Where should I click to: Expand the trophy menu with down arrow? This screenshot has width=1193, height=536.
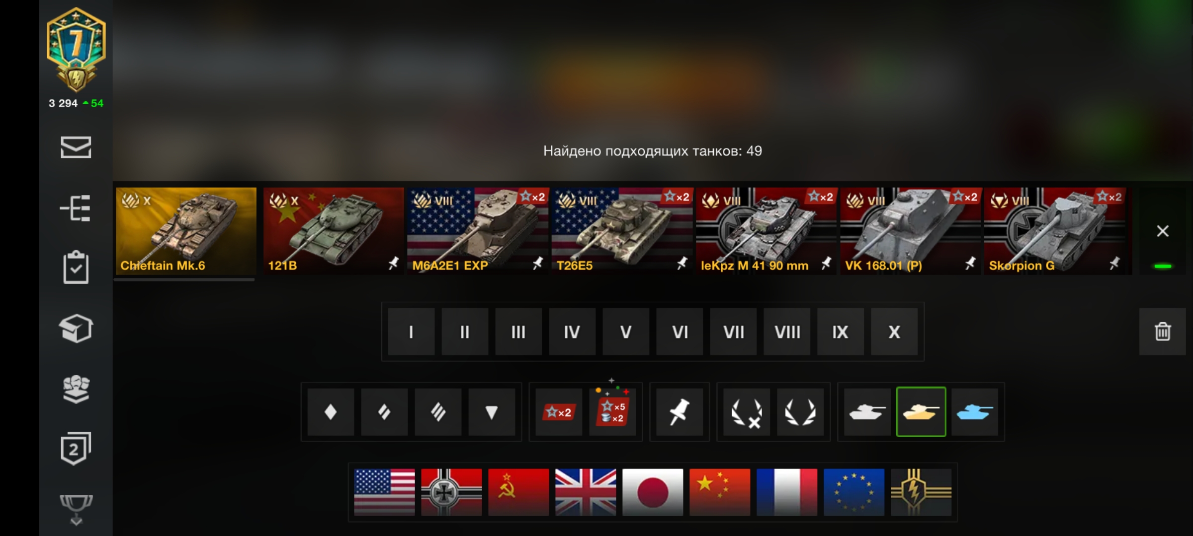coord(76,509)
